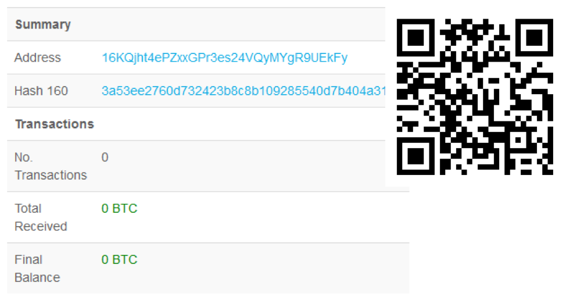The image size is (566, 301).
Task: Click the QR code top-left finder square
Action: [415, 38]
